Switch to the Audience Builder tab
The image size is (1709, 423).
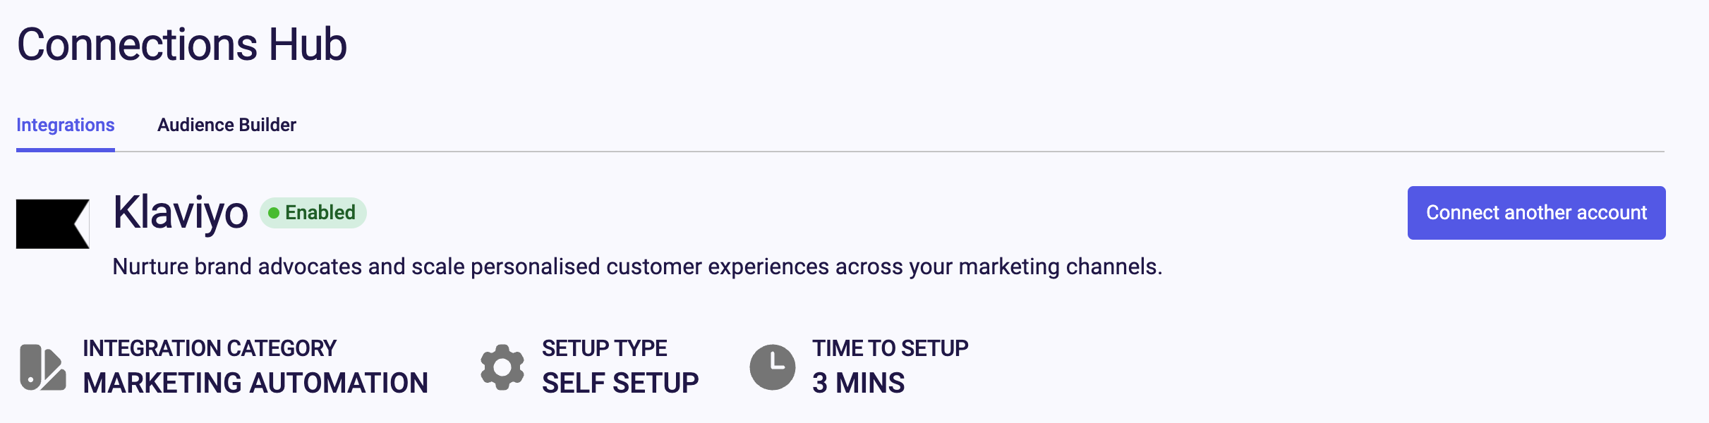pyautogui.click(x=227, y=125)
